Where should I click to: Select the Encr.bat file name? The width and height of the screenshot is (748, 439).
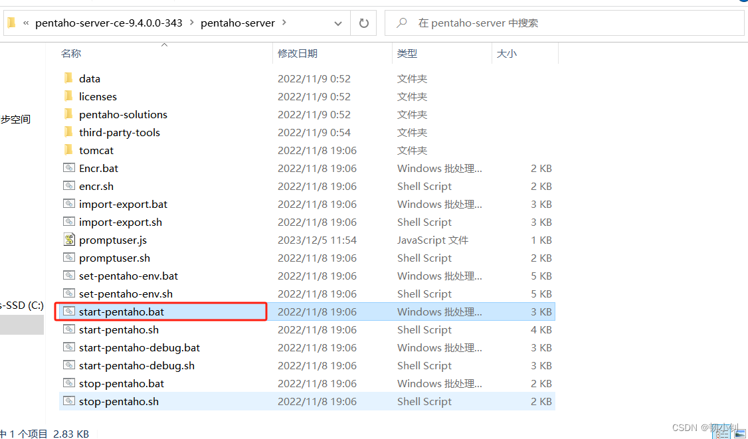[98, 169]
